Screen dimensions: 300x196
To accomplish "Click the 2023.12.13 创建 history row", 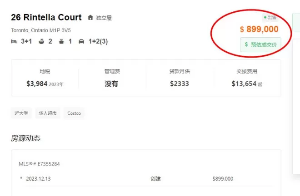I will click(146, 179).
